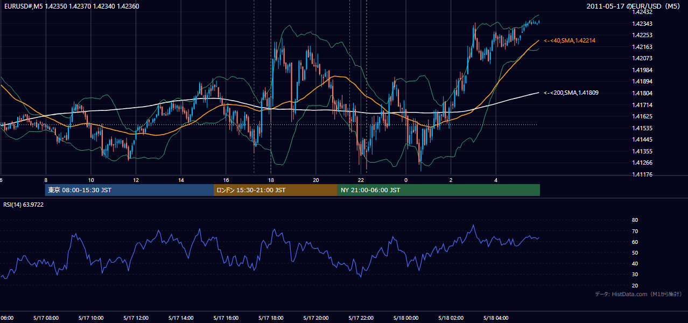
Task: Click price axis value 1.41894
Action: pyautogui.click(x=643, y=81)
